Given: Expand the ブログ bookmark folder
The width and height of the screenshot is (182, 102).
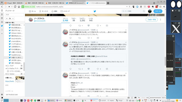Looking at the screenshot, I should tap(6, 66).
